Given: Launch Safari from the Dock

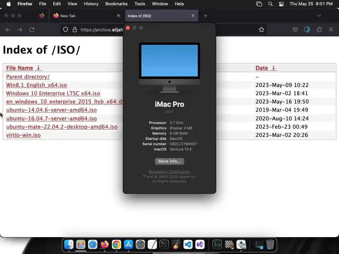Looking at the screenshot, I should click(93, 244).
